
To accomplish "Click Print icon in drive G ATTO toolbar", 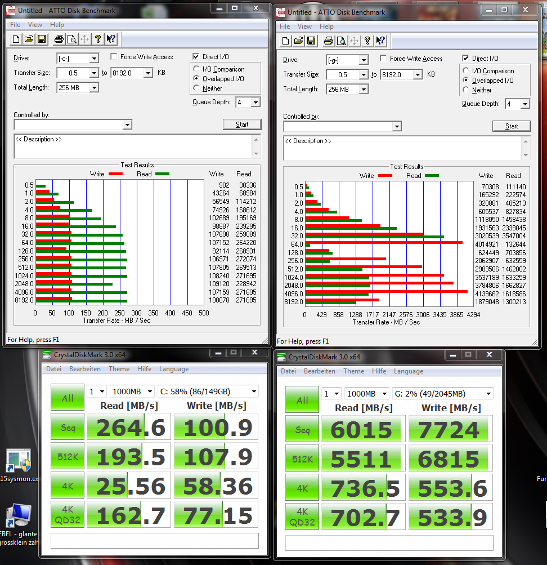I will [328, 41].
